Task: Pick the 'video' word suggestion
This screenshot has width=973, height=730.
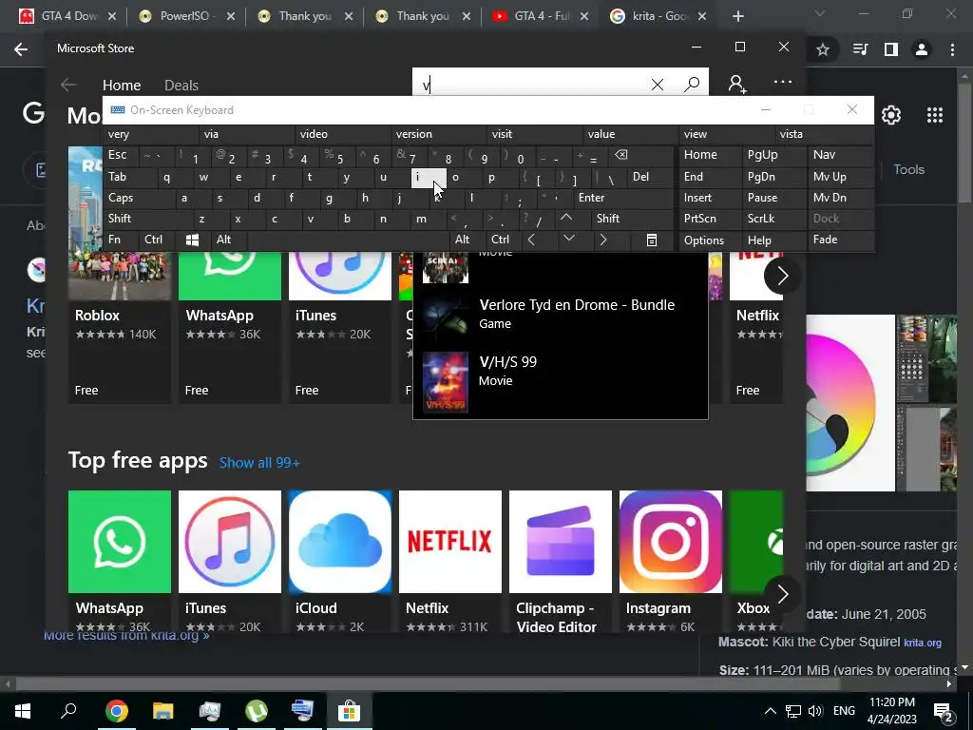Action: tap(343, 134)
